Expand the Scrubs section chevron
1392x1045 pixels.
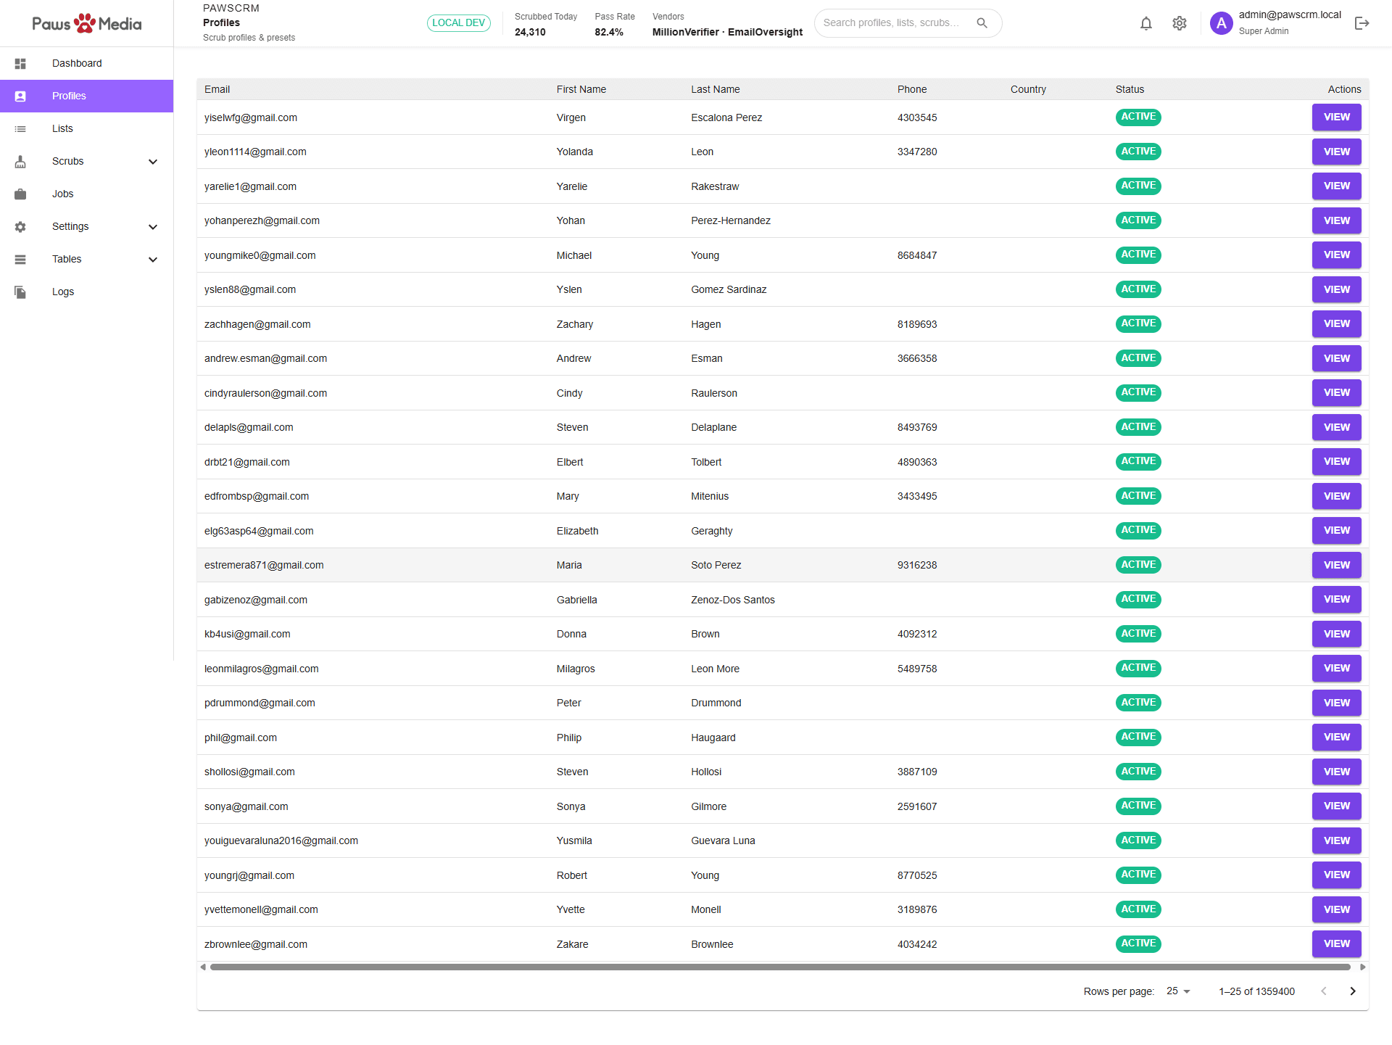tap(153, 161)
